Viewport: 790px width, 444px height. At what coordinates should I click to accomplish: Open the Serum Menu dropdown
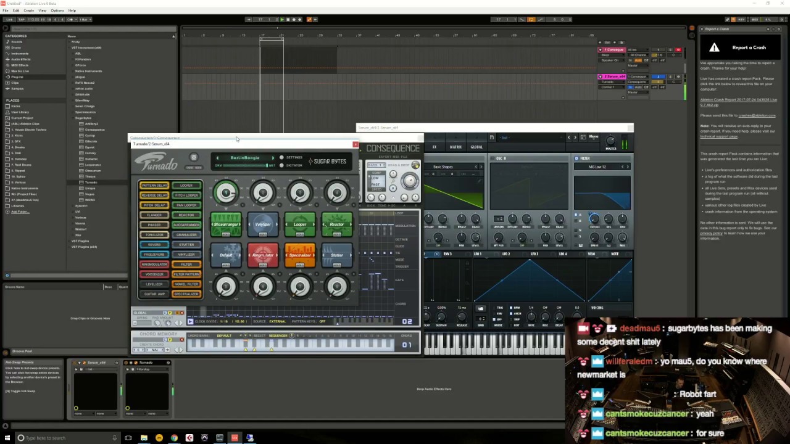click(x=594, y=137)
